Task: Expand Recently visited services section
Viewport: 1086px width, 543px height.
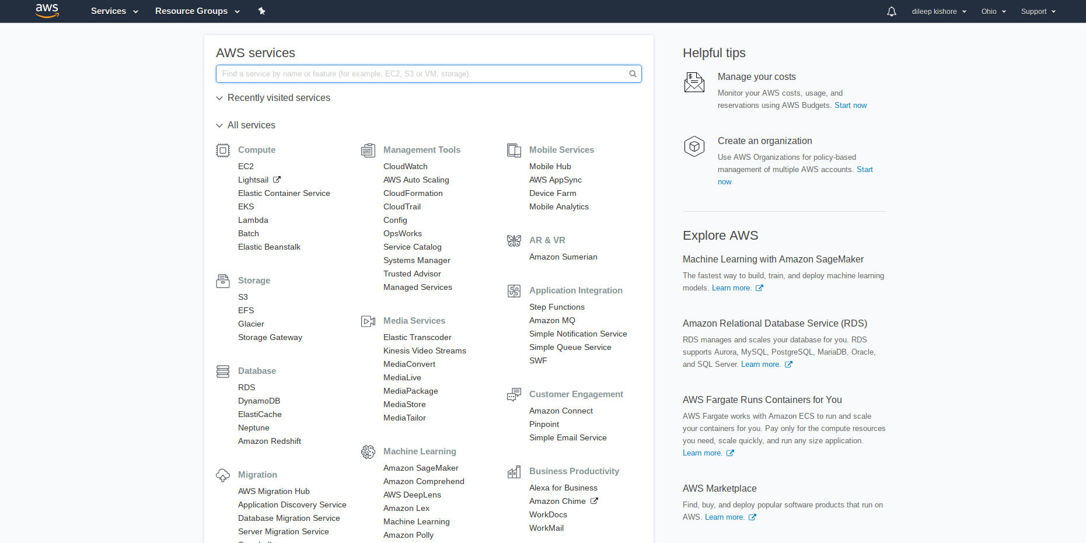Action: tap(273, 98)
